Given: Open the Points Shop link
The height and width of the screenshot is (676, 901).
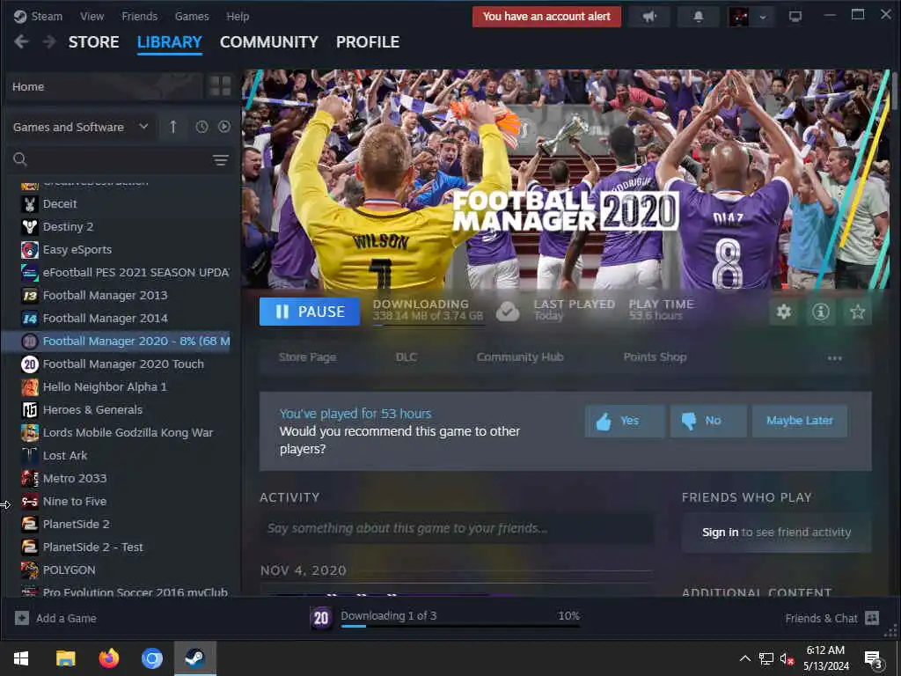Looking at the screenshot, I should click(655, 357).
